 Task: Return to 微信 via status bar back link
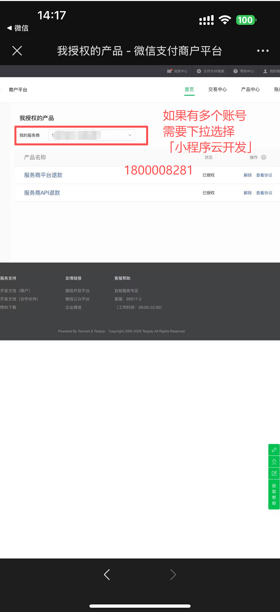(18, 28)
